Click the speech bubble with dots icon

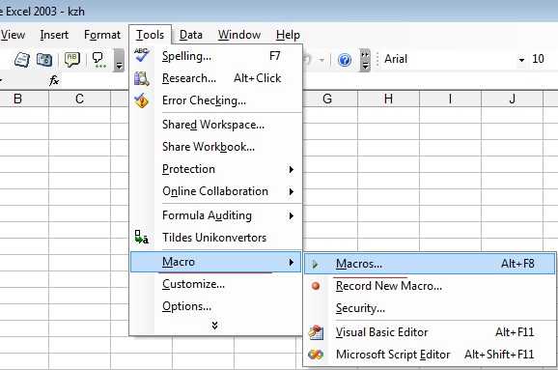click(98, 60)
